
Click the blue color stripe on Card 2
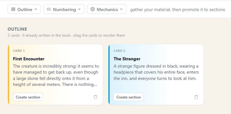109,75
